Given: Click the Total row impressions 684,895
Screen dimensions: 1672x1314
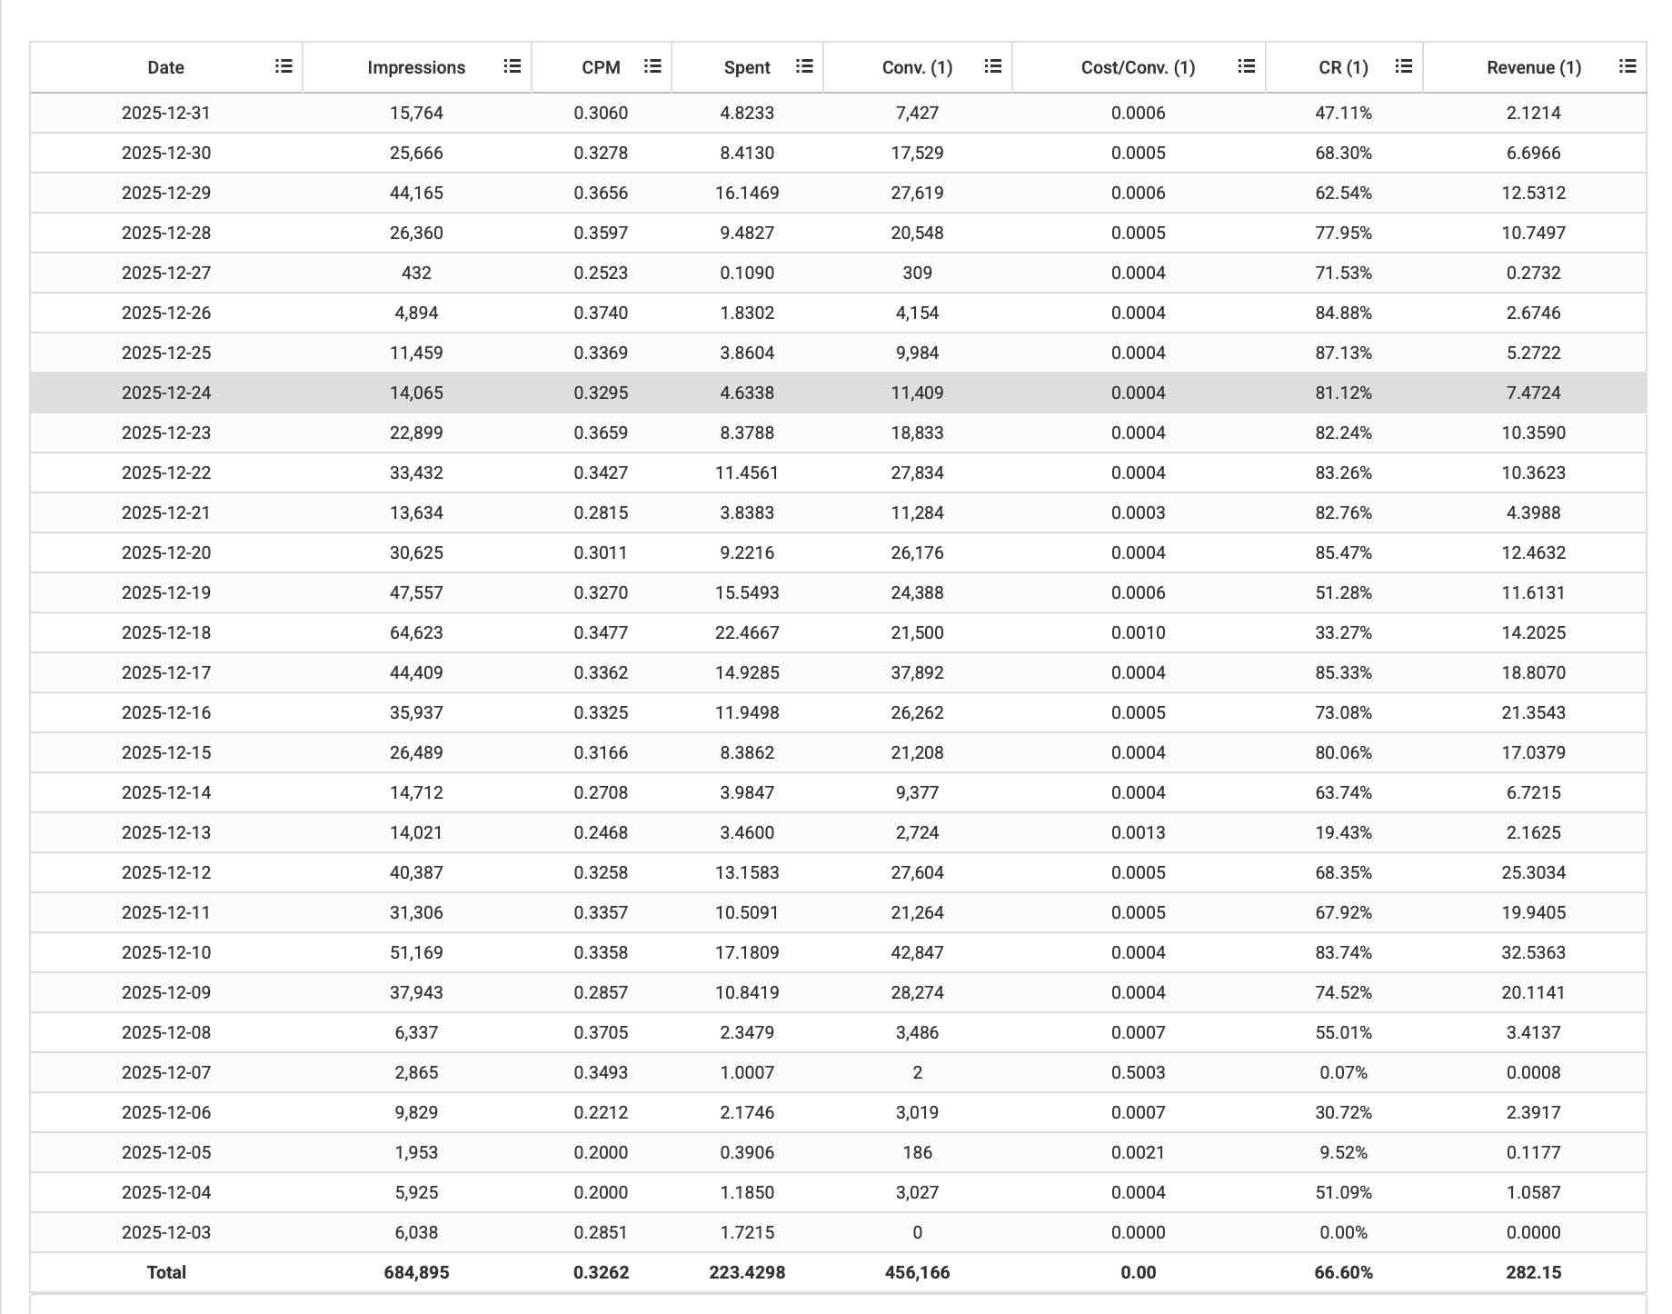Looking at the screenshot, I should [x=416, y=1272].
